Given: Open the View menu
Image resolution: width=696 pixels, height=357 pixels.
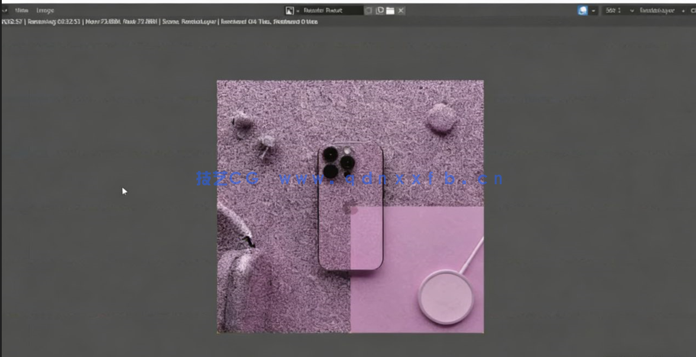Looking at the screenshot, I should [22, 10].
